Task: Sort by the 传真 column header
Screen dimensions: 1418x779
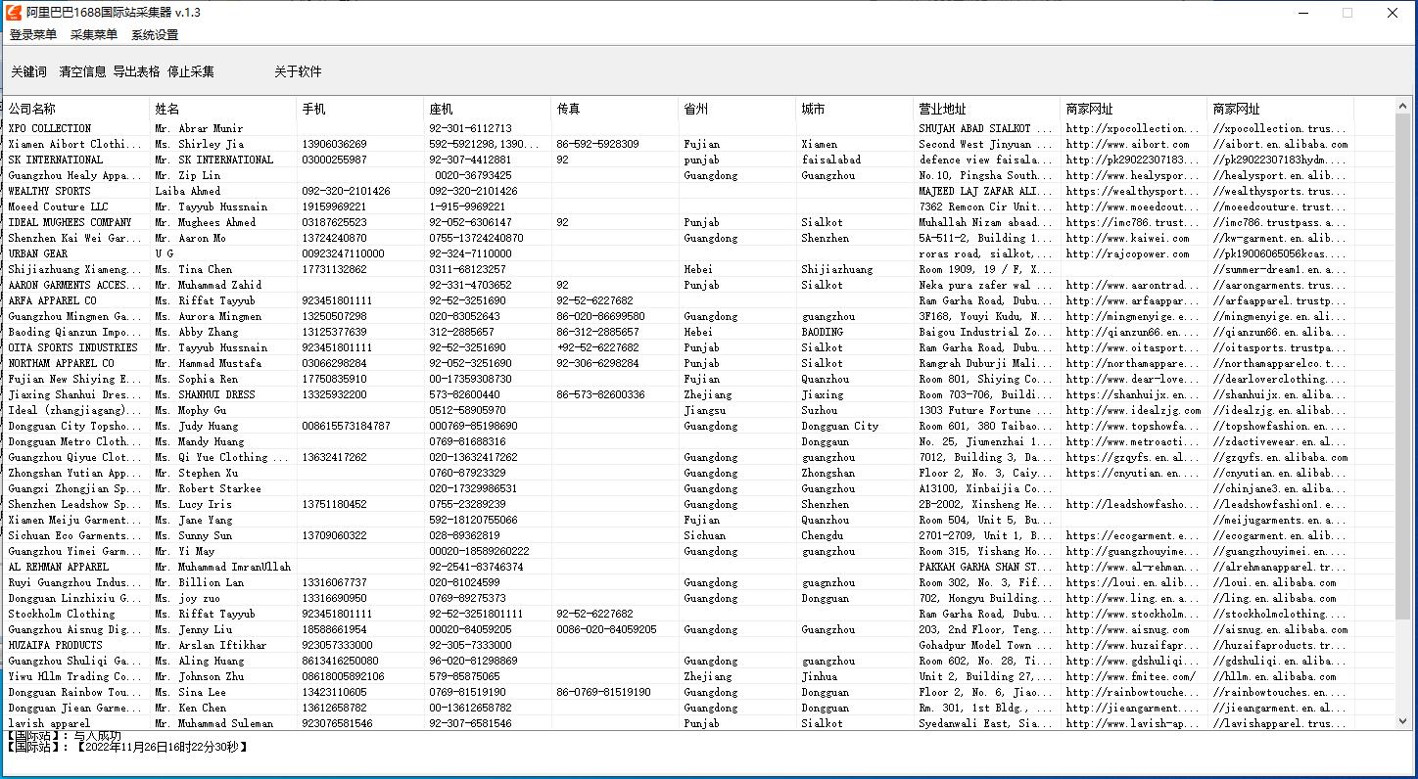Action: tap(615, 109)
